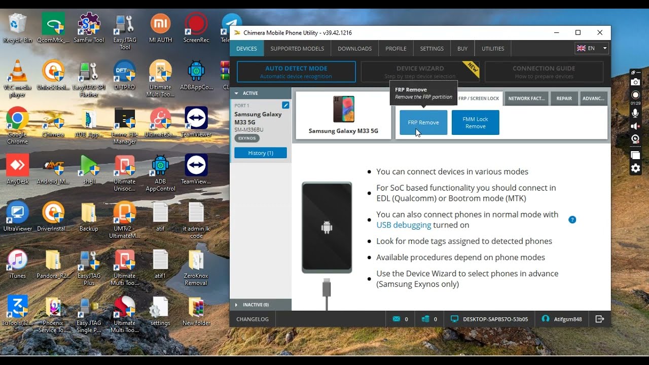
Task: Open Chimera desktop shortcut
Action: click(53, 123)
